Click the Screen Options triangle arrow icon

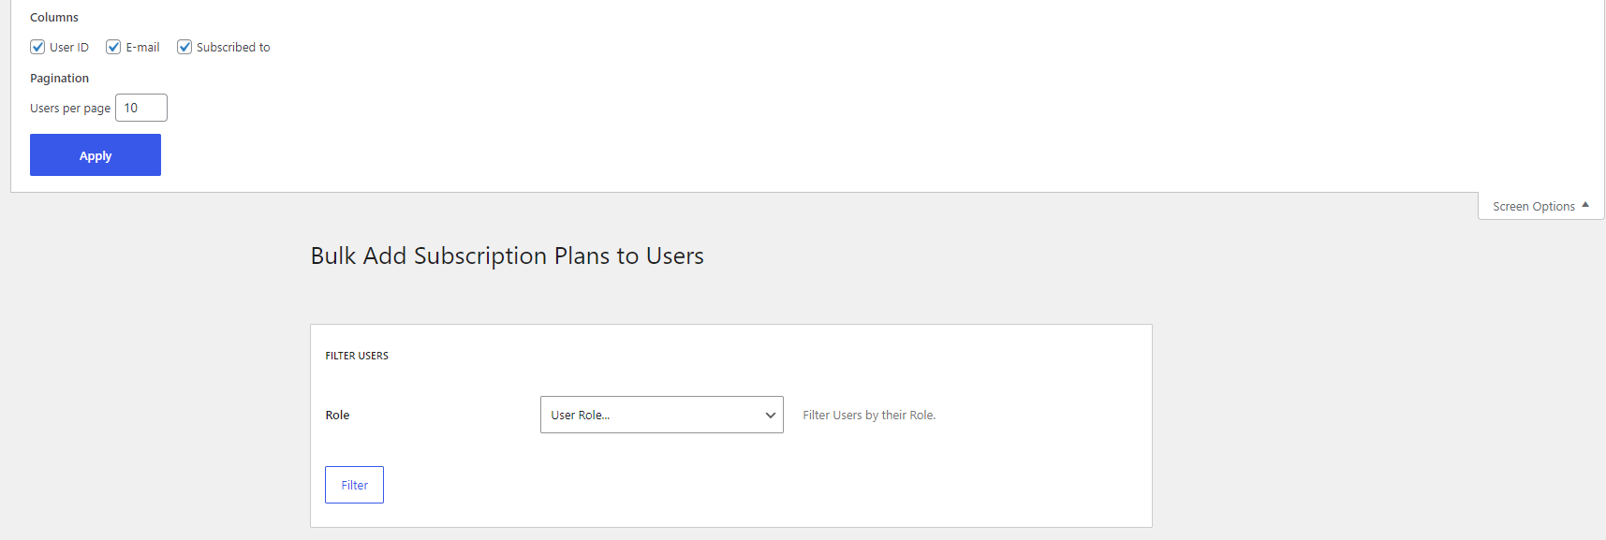1585,205
